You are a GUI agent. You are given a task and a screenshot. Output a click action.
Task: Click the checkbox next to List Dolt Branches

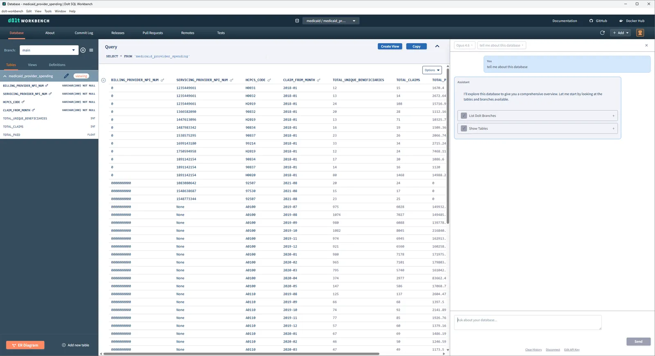point(464,116)
